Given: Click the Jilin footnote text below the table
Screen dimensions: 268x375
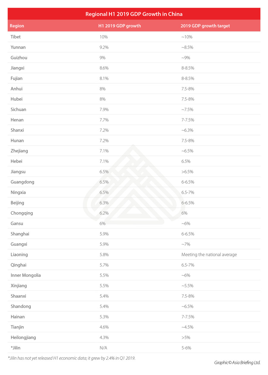Looking at the screenshot, I should [x=71, y=358].
